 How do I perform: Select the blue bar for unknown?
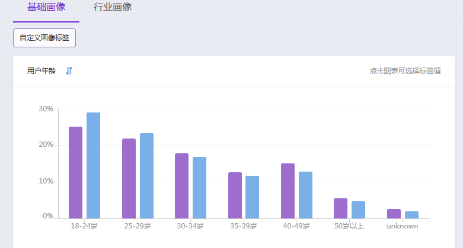point(411,215)
